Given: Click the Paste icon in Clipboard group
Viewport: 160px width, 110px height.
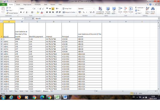Looking at the screenshot, I should point(3,9).
